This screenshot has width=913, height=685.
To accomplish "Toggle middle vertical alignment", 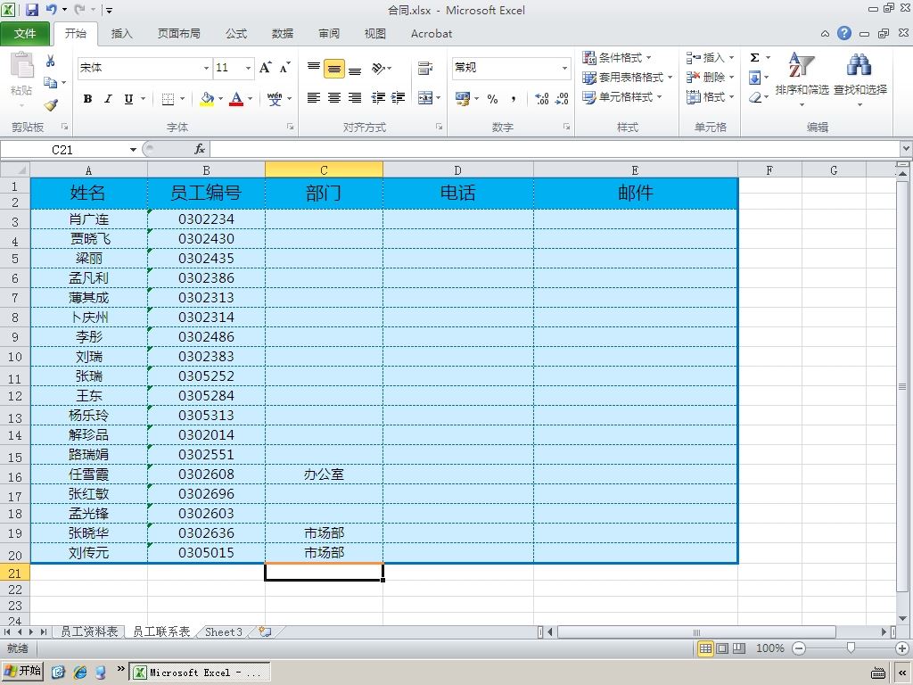I will [334, 68].
